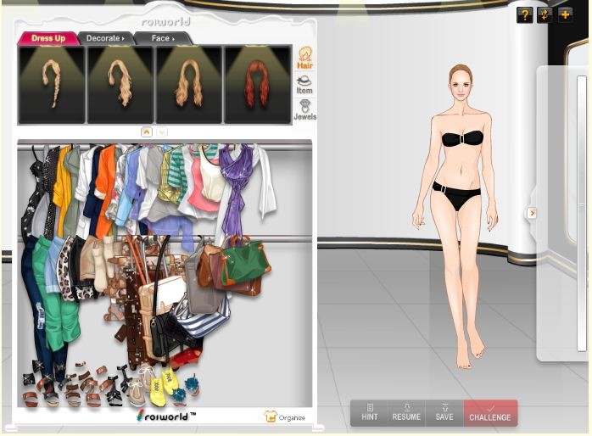Switch to the Dress Up tab
This screenshot has height=436, width=592.
tap(47, 38)
